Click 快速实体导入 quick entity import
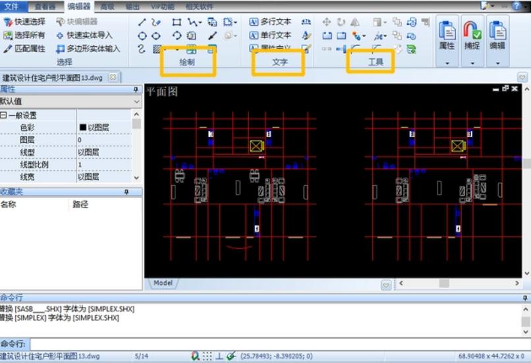The image size is (531, 363). (x=84, y=35)
